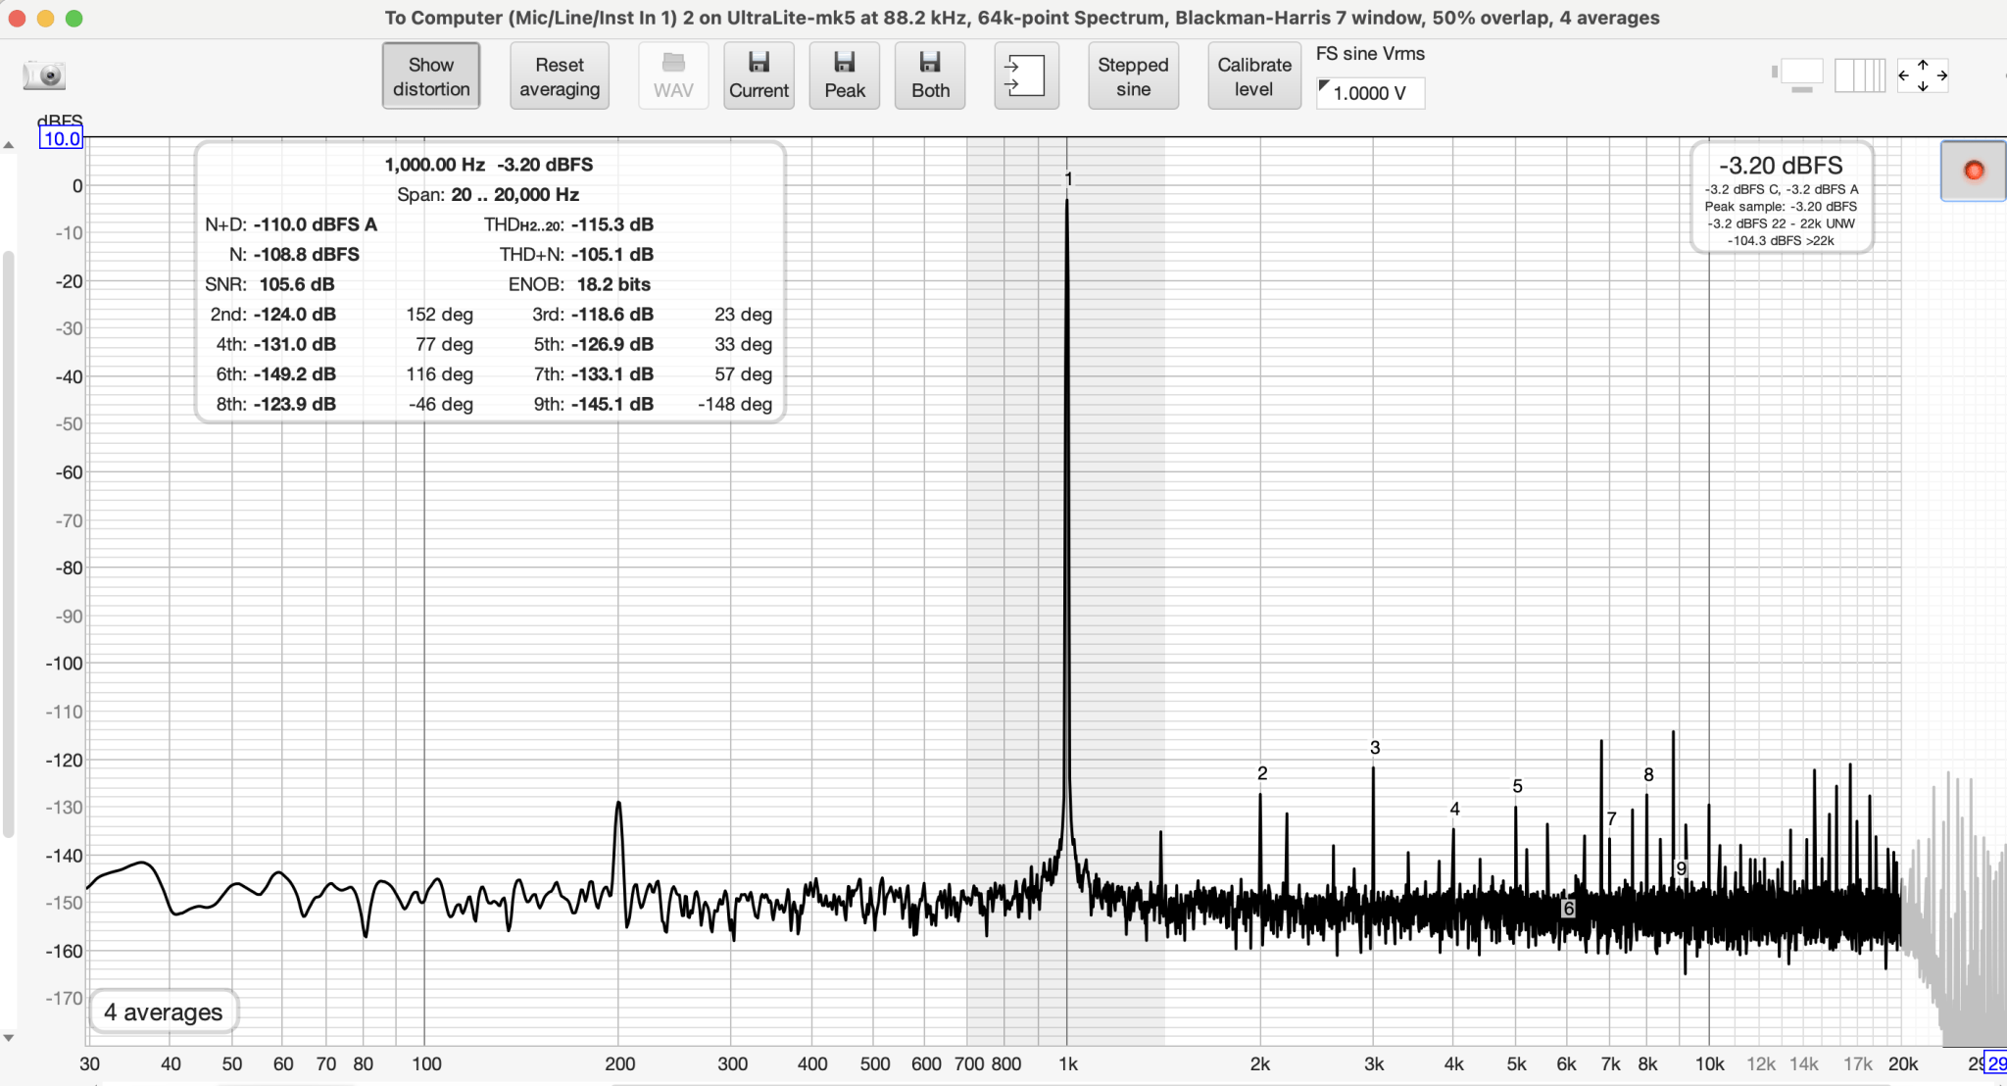The width and height of the screenshot is (2007, 1086).
Task: Click the Calibrate level button
Action: coord(1254,75)
